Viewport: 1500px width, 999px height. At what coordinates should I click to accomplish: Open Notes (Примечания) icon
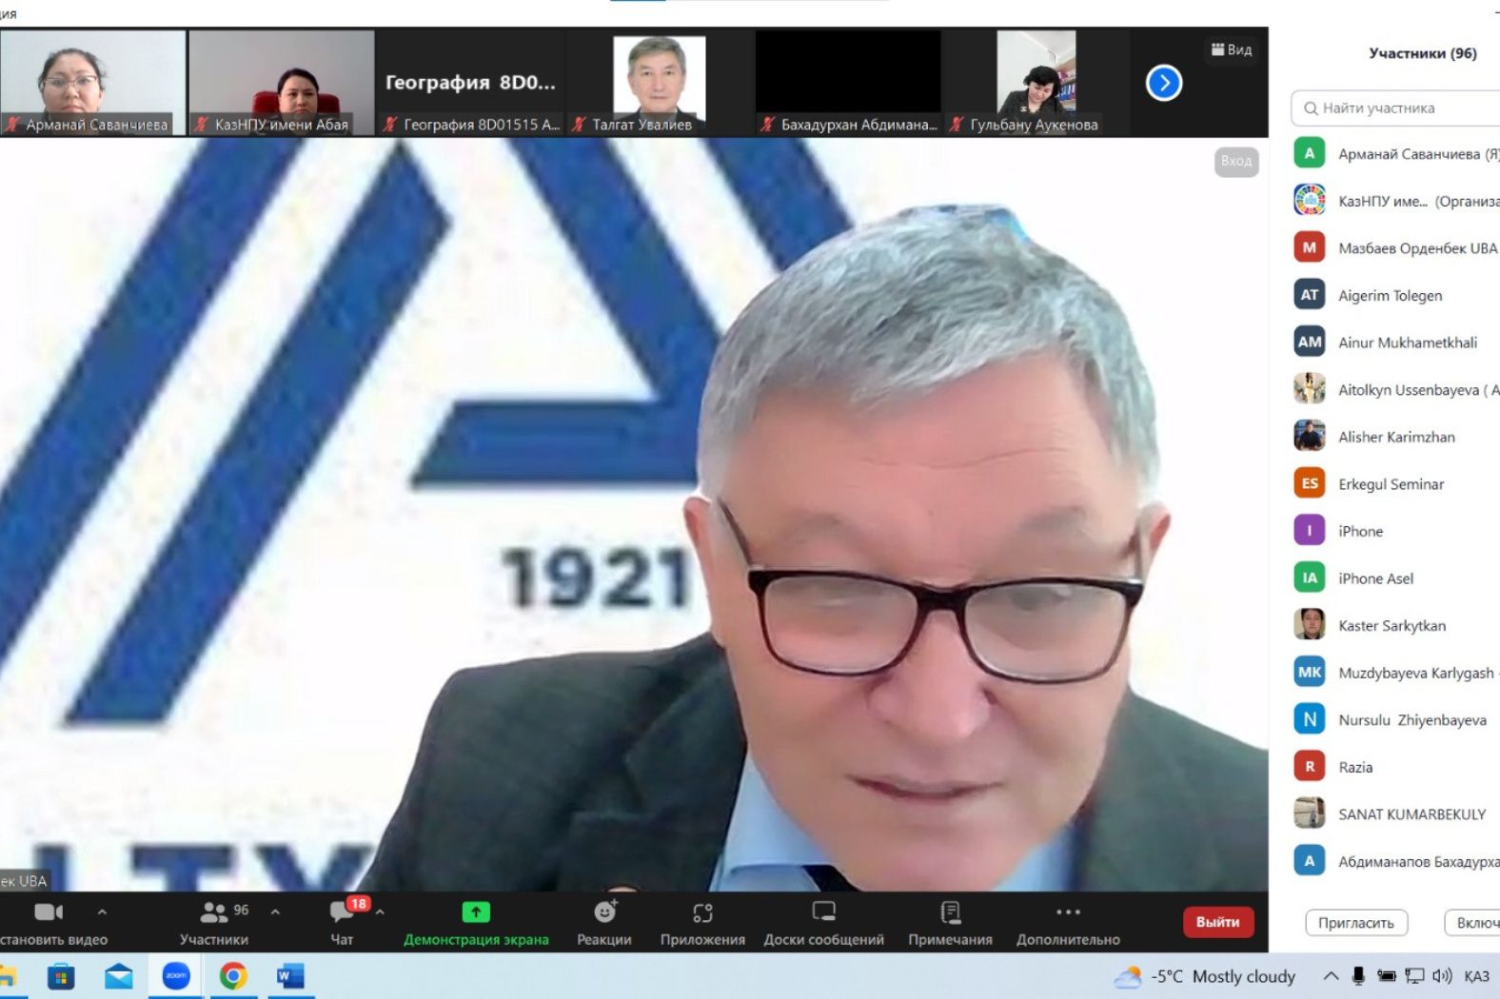pyautogui.click(x=950, y=912)
